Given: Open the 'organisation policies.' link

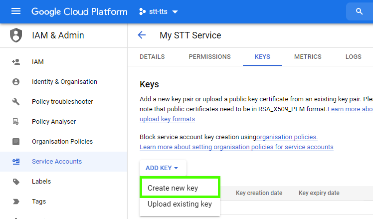Looking at the screenshot, I should point(287,137).
